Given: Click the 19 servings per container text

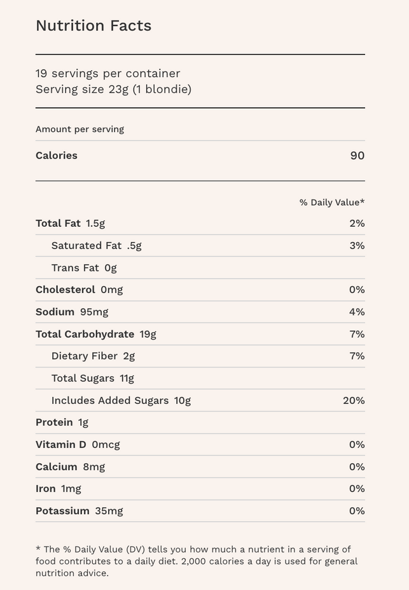Looking at the screenshot, I should 108,73.
